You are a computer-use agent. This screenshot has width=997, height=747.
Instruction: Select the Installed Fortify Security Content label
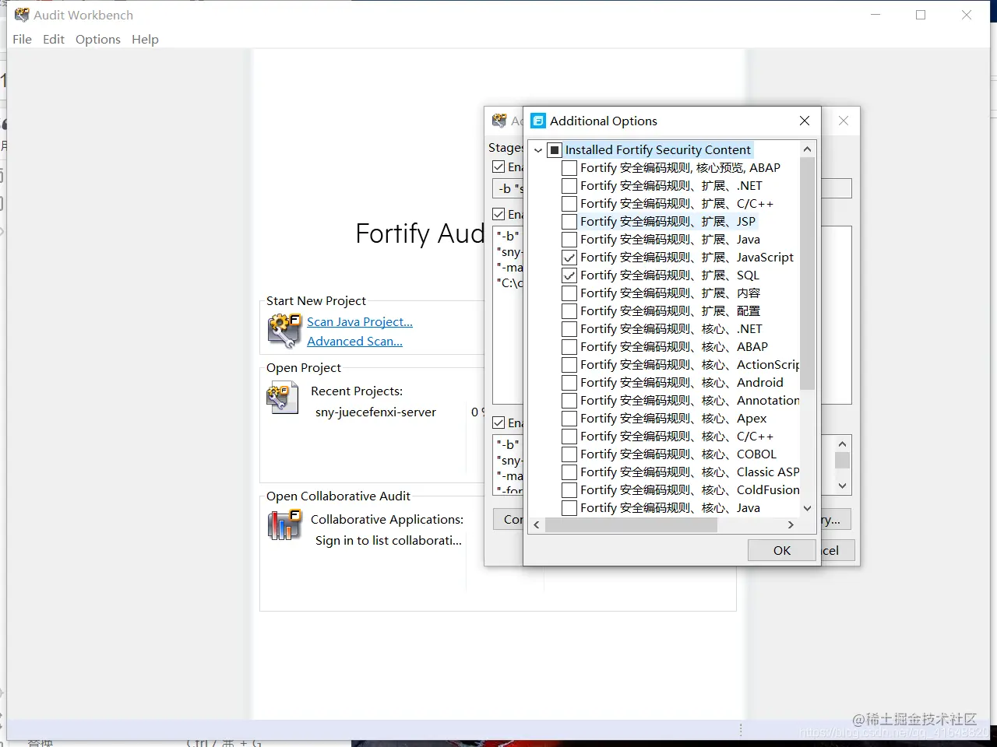tap(658, 149)
